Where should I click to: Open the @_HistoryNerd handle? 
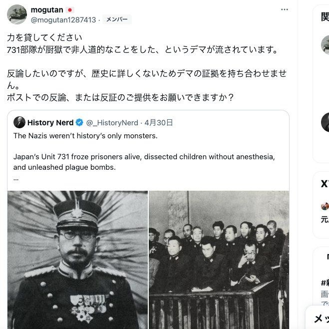tap(112, 123)
